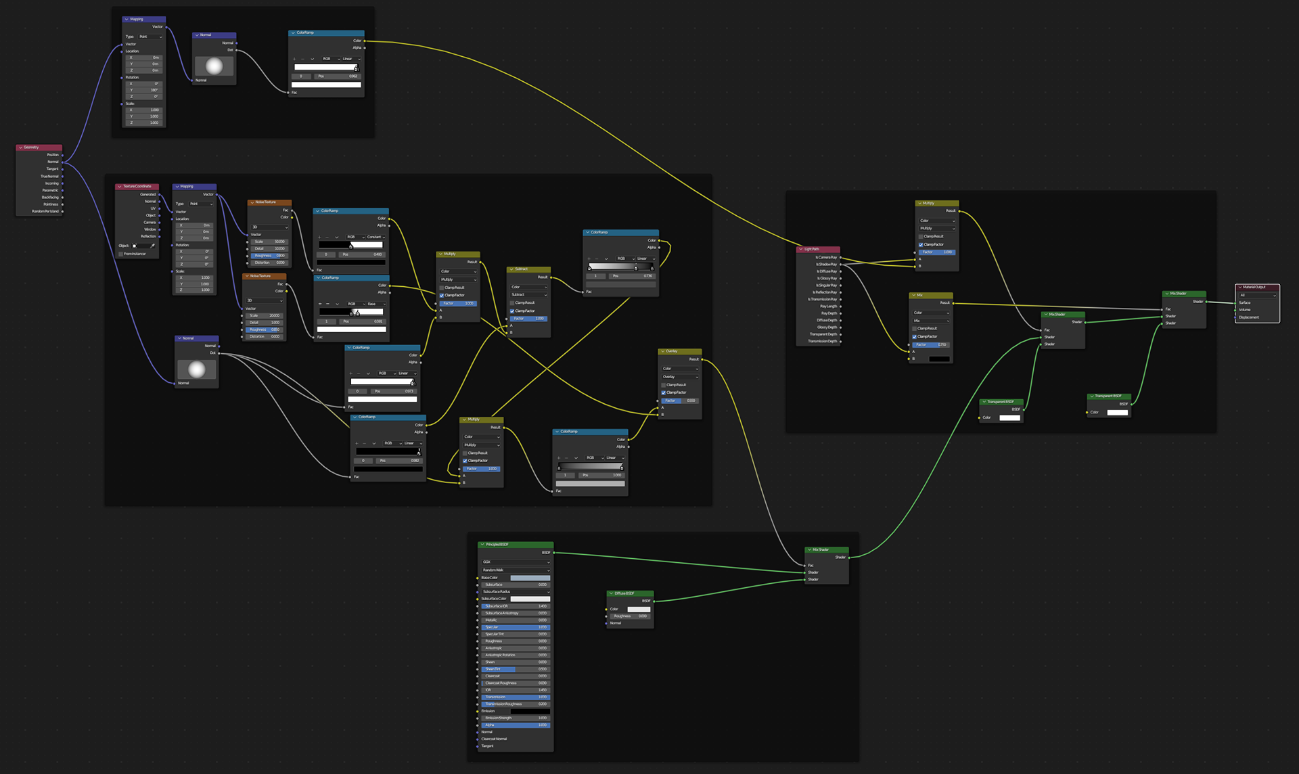The height and width of the screenshot is (774, 1299).
Task: Click the Mix node Factor 0.750 field
Action: click(931, 344)
